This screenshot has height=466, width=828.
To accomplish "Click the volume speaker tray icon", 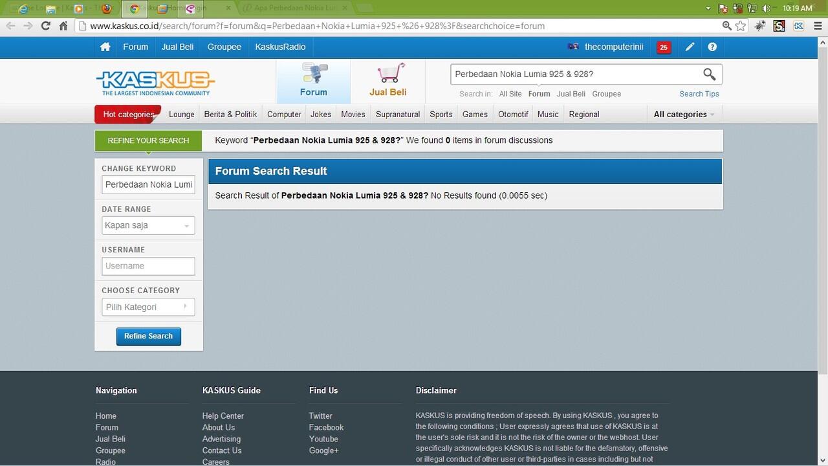I will click(767, 8).
